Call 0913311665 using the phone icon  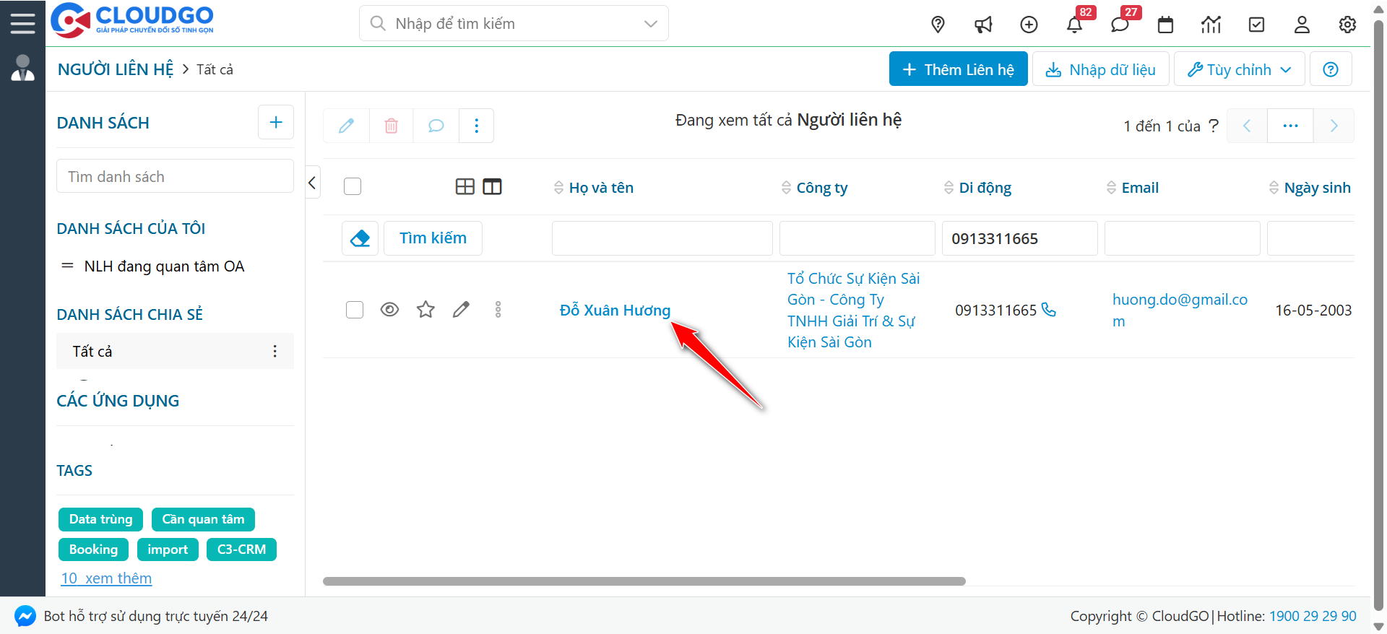pyautogui.click(x=1049, y=310)
